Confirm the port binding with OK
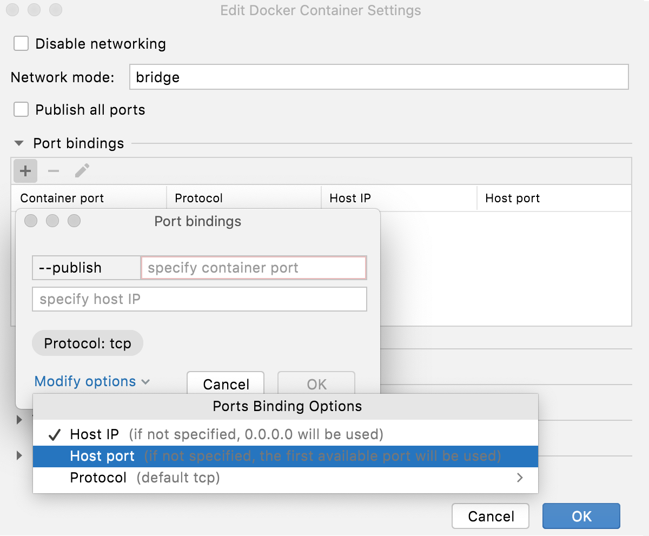Viewport: 649px width, 536px height. coord(316,384)
